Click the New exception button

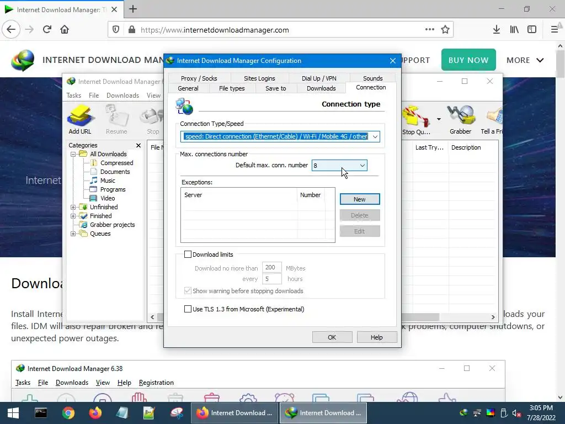coord(360,199)
